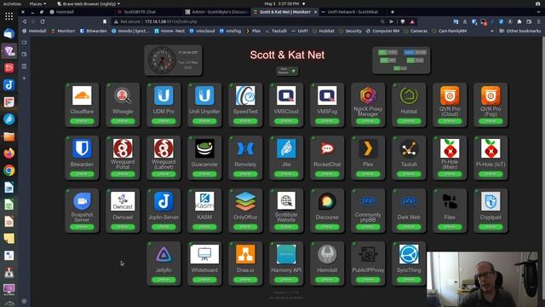Switch to the Heimdall browser tab

65,12
